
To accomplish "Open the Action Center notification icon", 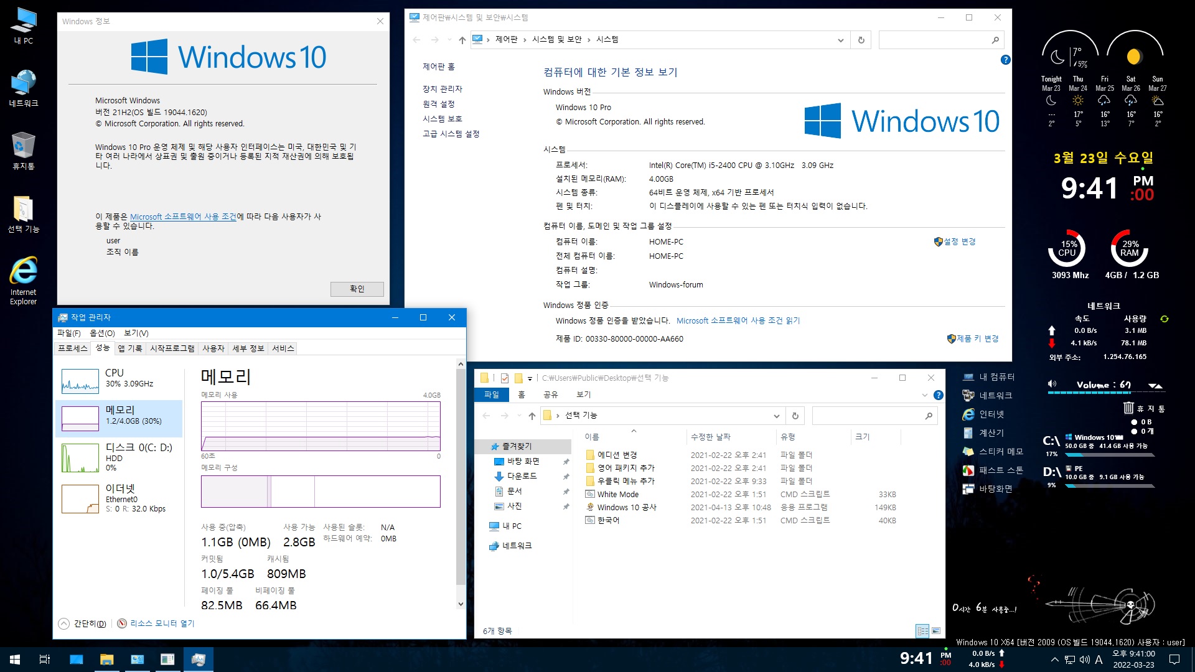I will [x=1174, y=660].
